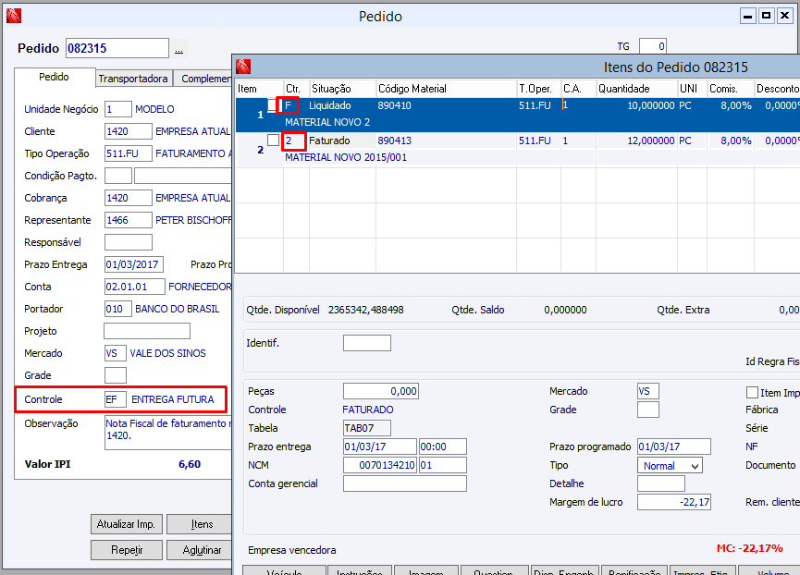Click the NCM field 0070134210
Screen dimensions: 800x575
point(380,465)
